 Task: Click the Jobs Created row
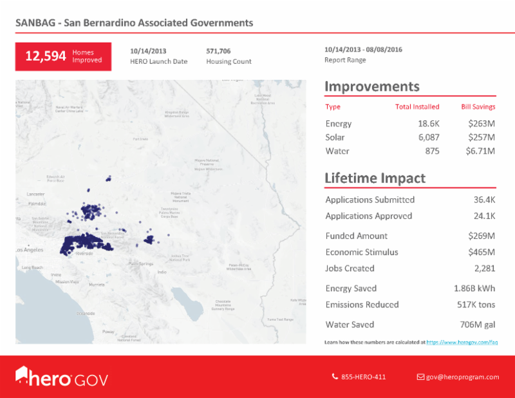(x=409, y=269)
